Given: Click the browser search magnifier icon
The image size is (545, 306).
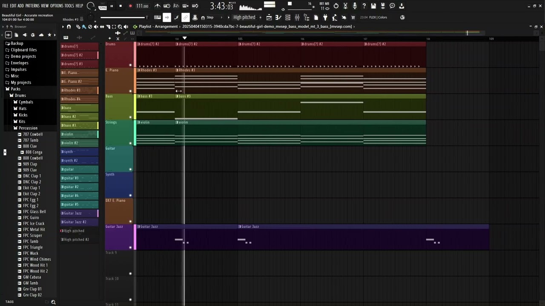Looking at the screenshot, I should [53, 302].
